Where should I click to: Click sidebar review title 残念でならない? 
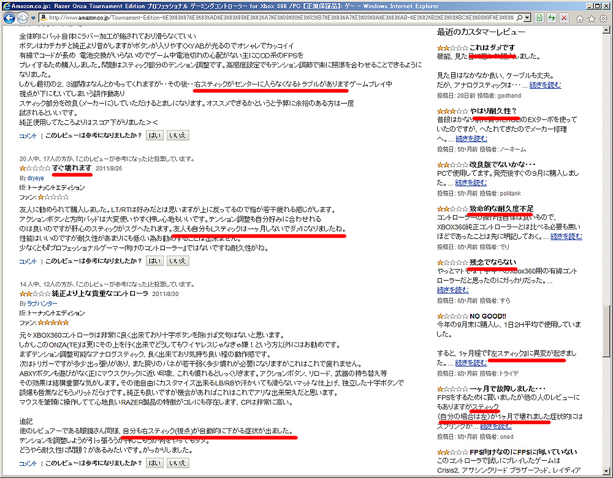pyautogui.click(x=493, y=262)
